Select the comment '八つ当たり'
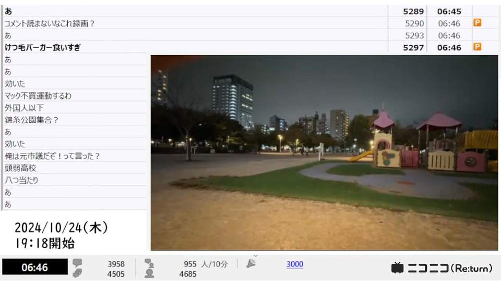This screenshot has width=501, height=281. 21,181
